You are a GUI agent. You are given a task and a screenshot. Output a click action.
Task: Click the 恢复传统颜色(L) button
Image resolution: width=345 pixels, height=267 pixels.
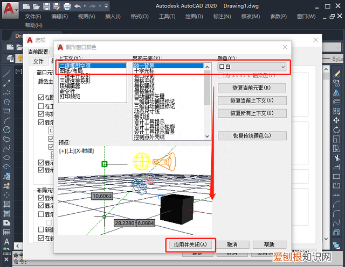(252, 136)
